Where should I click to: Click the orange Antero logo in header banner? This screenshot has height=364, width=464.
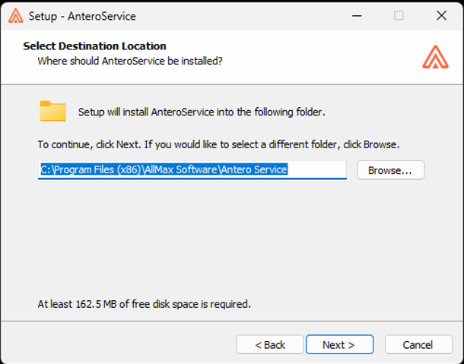click(435, 57)
